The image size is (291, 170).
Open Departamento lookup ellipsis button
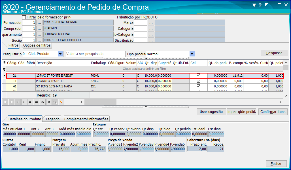click(x=39, y=34)
